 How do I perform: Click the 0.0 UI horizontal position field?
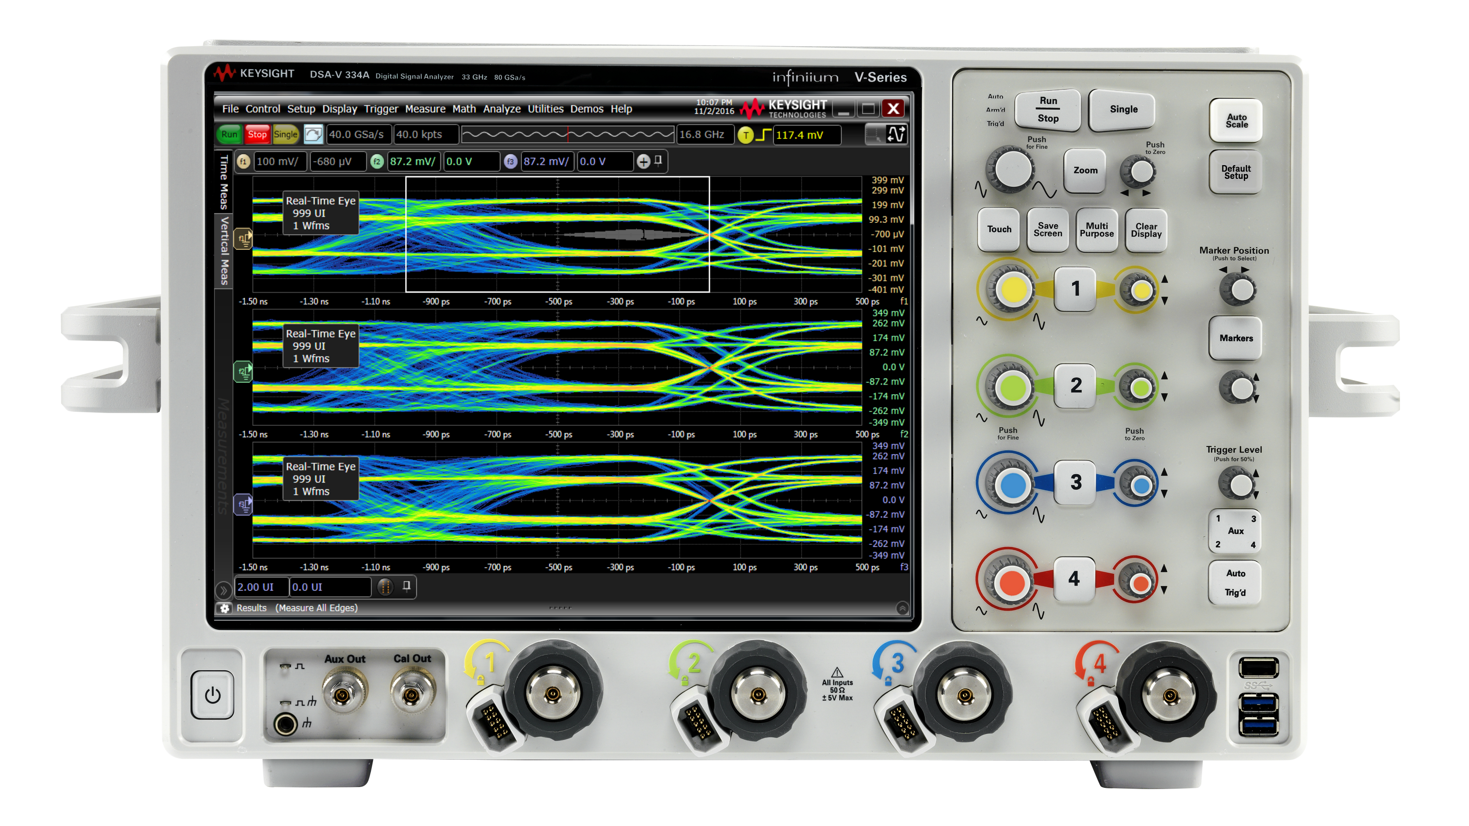tap(331, 587)
